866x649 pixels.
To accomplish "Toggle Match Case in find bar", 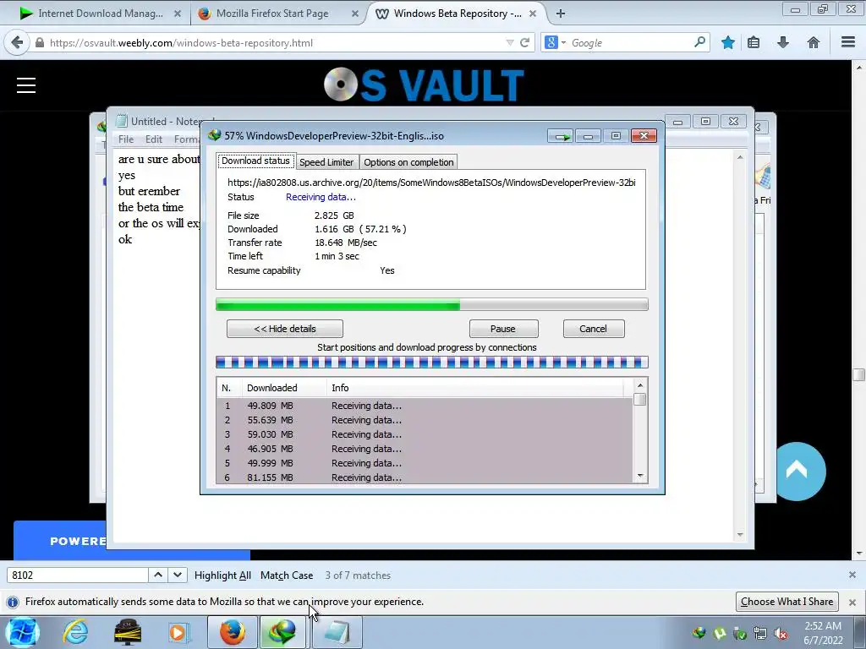I will tap(287, 575).
